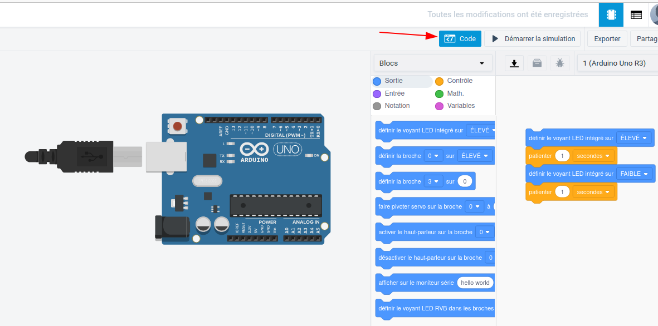The width and height of the screenshot is (658, 326).
Task: Click the user profile avatar
Action: 654,15
